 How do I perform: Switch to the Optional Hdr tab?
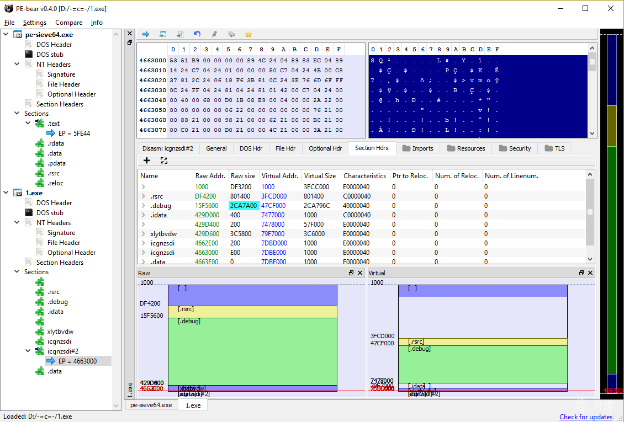tap(325, 148)
